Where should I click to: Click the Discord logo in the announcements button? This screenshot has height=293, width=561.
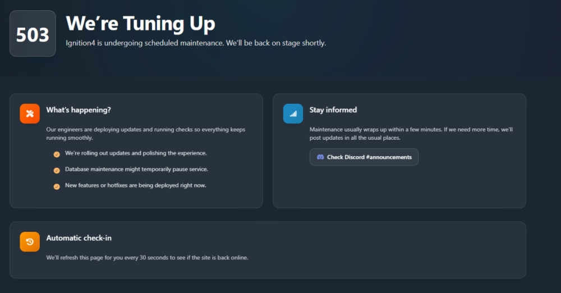[x=320, y=157]
